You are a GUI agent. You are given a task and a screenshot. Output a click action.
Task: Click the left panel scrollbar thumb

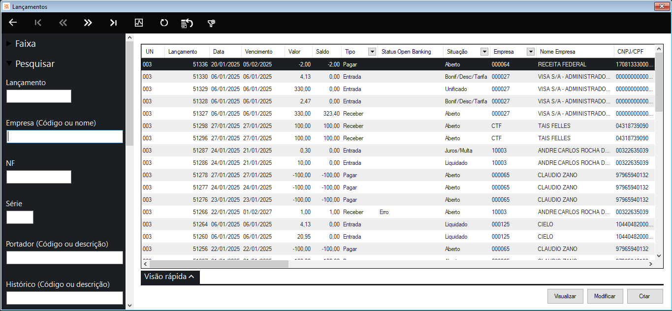pyautogui.click(x=129, y=93)
